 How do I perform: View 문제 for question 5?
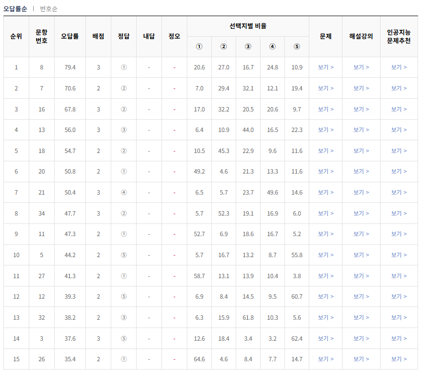point(325,254)
